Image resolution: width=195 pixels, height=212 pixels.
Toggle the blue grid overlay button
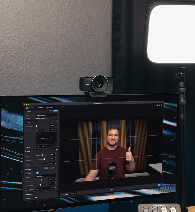159,185
